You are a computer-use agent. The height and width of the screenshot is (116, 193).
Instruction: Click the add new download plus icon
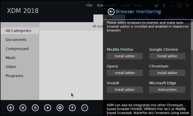pos(11,108)
